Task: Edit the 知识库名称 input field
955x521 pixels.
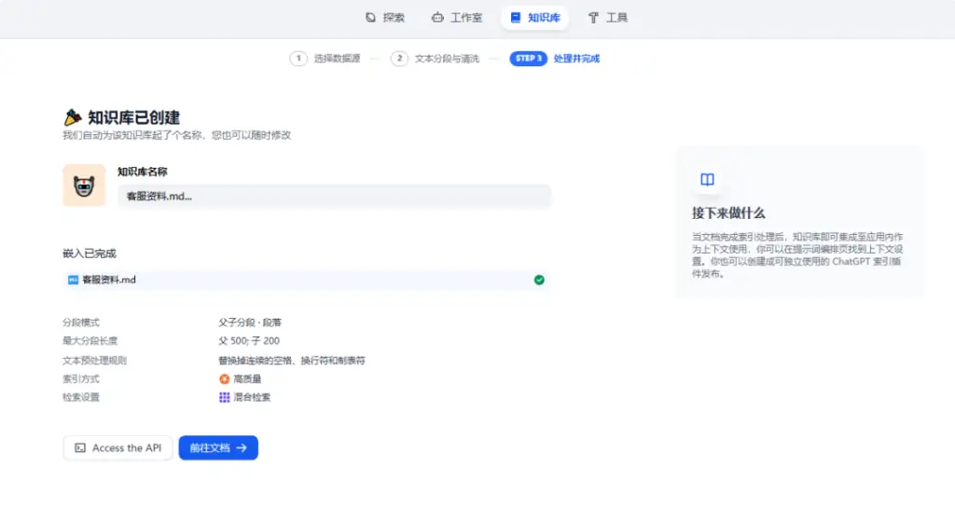Action: (x=335, y=196)
